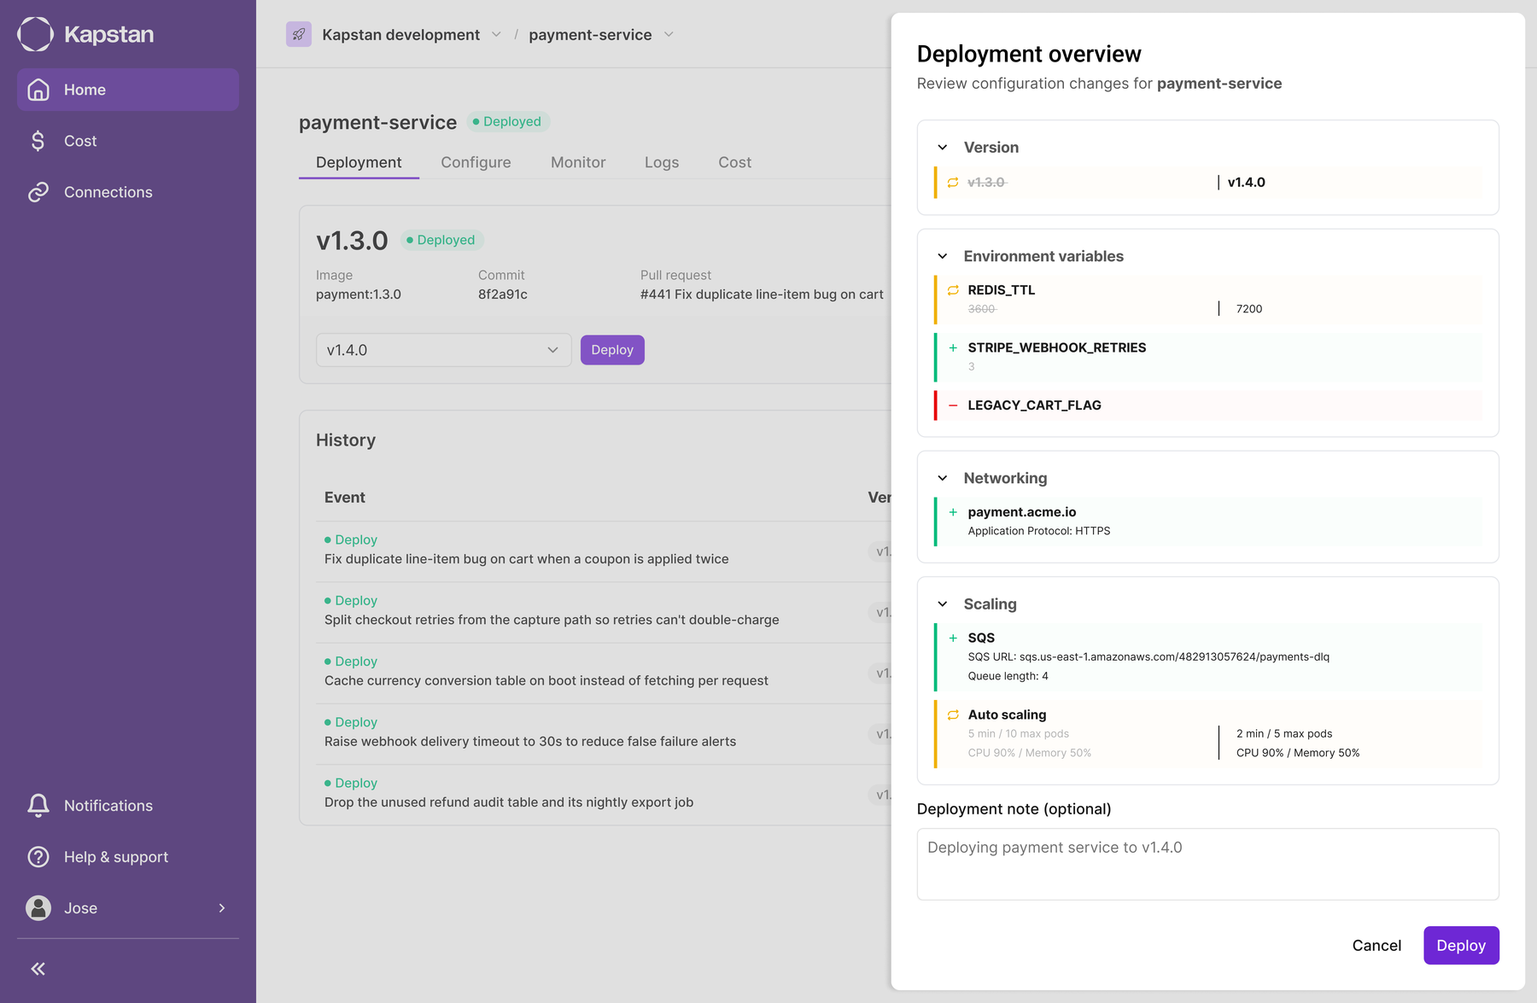Click the Deployed badge next to payment-service title
Screen dimensions: 1537x1003
[x=508, y=121]
